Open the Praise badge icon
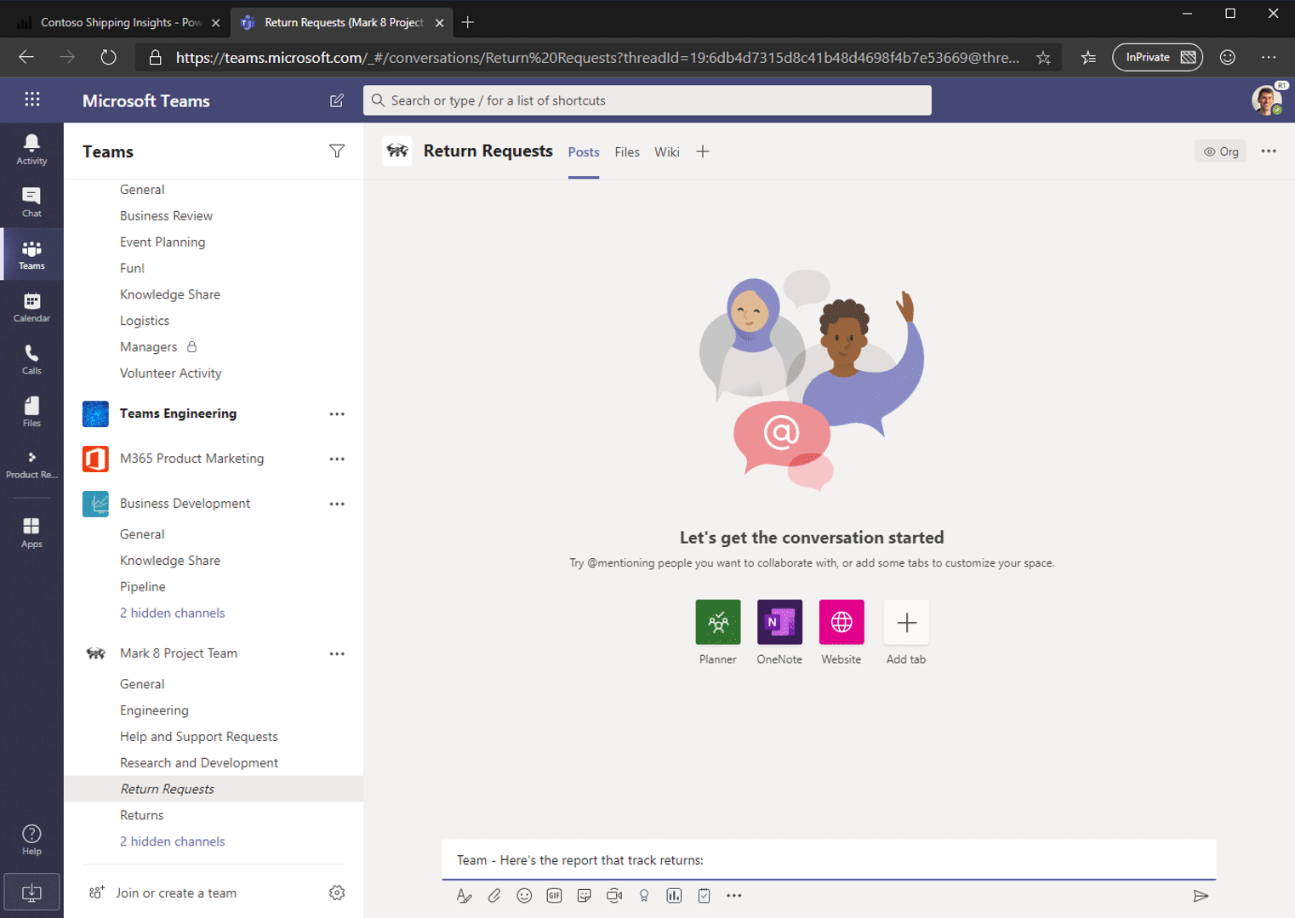 pyautogui.click(x=644, y=896)
